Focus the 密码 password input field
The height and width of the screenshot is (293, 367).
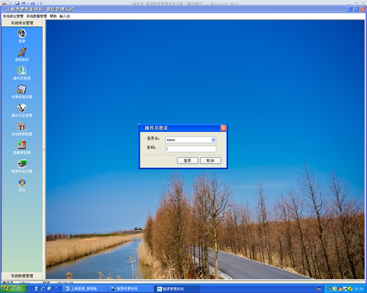pyautogui.click(x=191, y=149)
